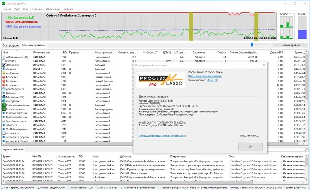Select the goodbyedpi.exe process icon
Viewport: 310px width, 190px height.
[4, 89]
